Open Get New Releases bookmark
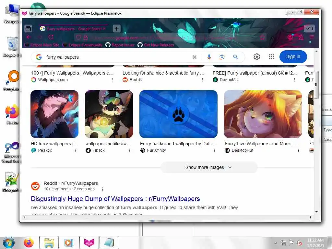This screenshot has width=332, height=249. pos(156,45)
